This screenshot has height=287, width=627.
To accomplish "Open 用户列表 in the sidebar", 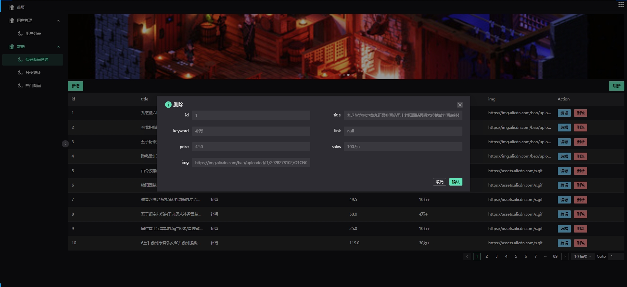I will click(33, 33).
